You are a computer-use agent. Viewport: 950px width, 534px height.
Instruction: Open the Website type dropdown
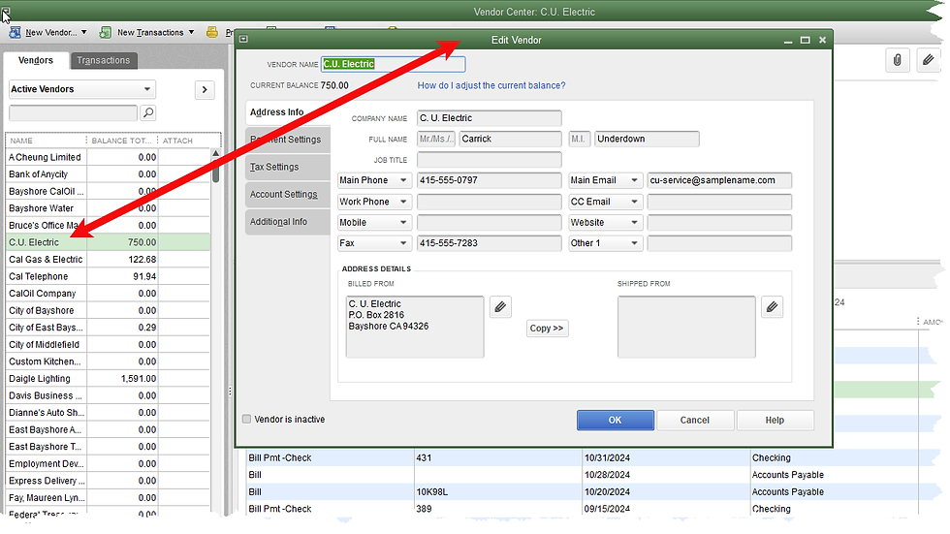pos(605,222)
